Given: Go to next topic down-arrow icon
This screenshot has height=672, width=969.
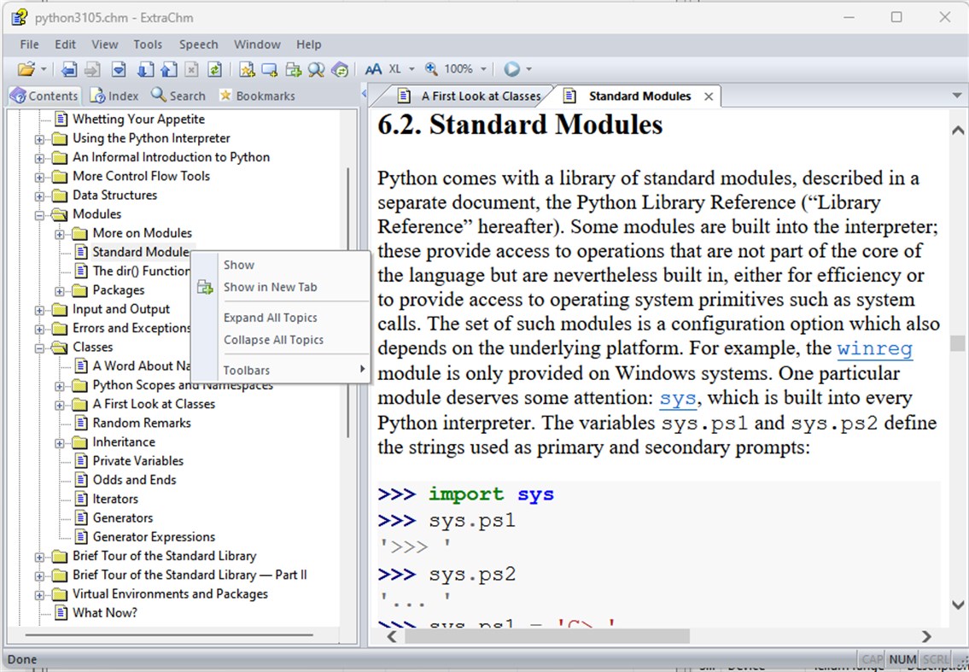Looking at the screenshot, I should 145,69.
